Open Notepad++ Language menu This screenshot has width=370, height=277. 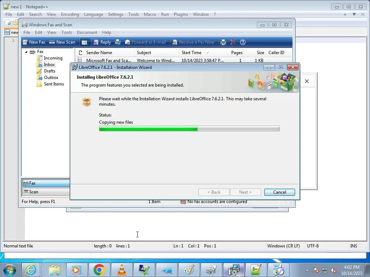coord(94,14)
